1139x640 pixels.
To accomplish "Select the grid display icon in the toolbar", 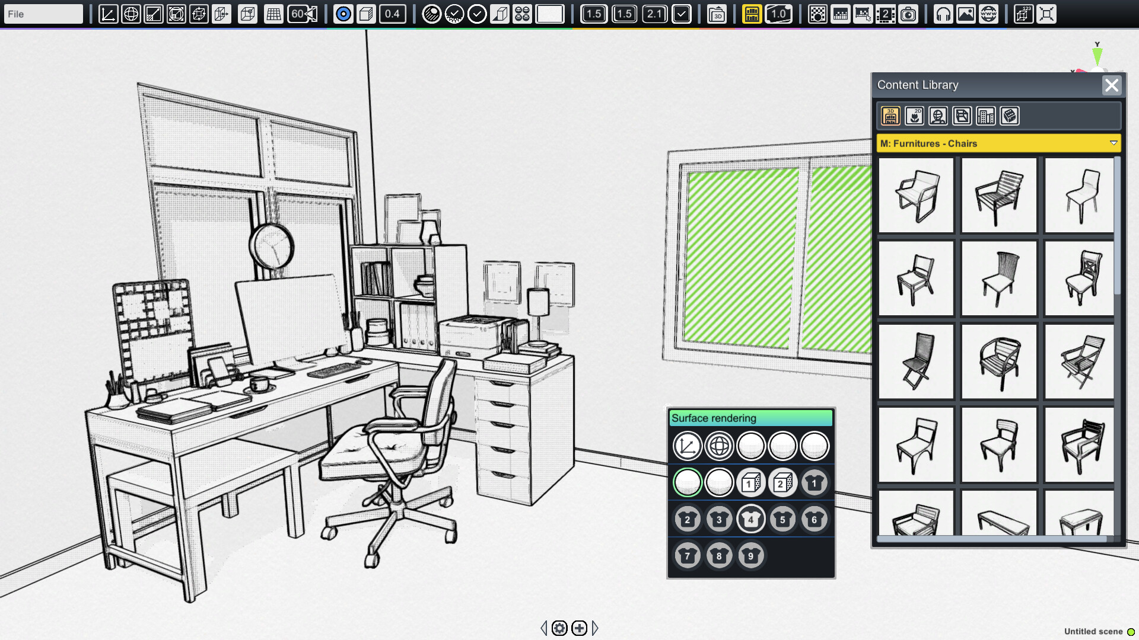I will point(274,13).
